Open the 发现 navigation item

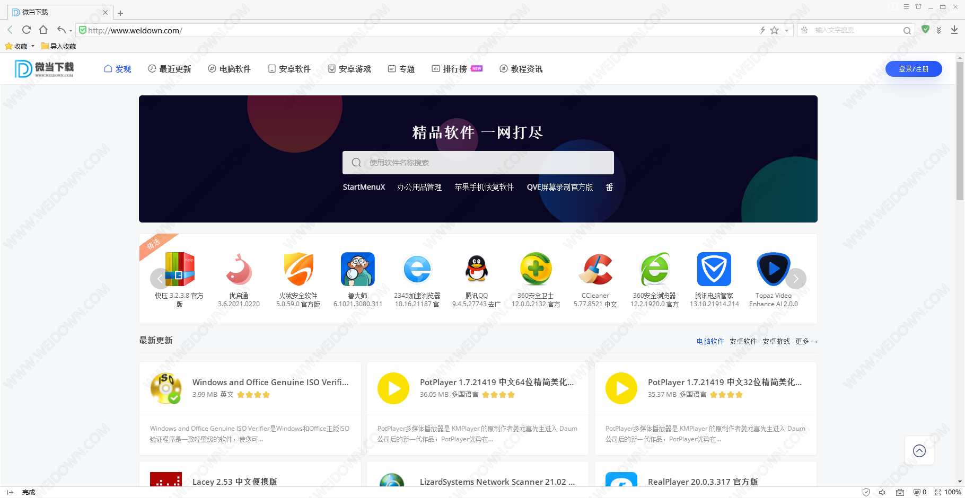click(x=118, y=69)
